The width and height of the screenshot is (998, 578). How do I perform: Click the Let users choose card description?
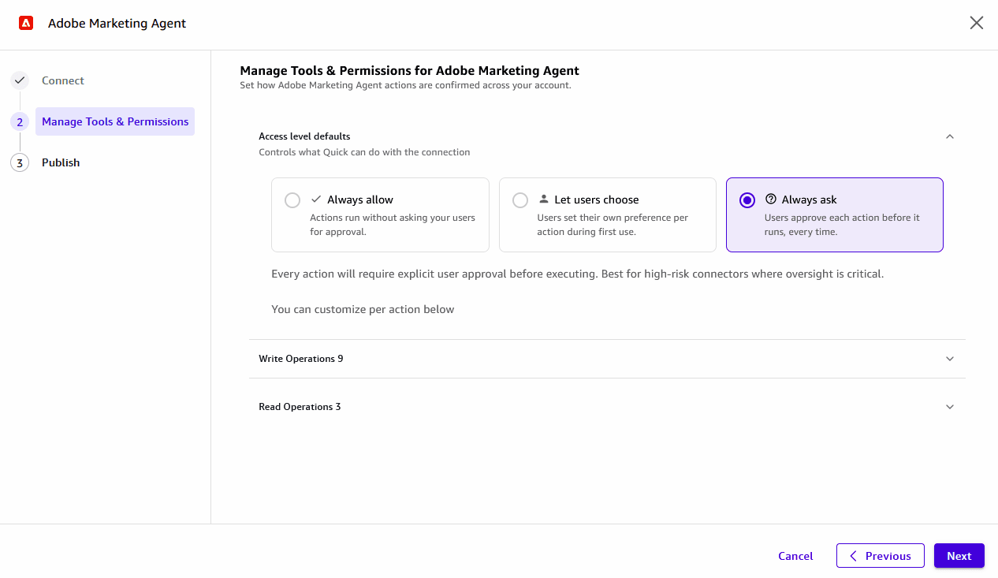point(613,225)
